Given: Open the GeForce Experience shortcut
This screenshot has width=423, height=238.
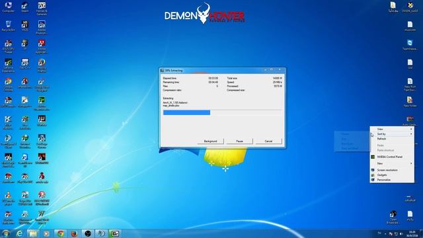Looking at the screenshot, I should click(x=8, y=65).
